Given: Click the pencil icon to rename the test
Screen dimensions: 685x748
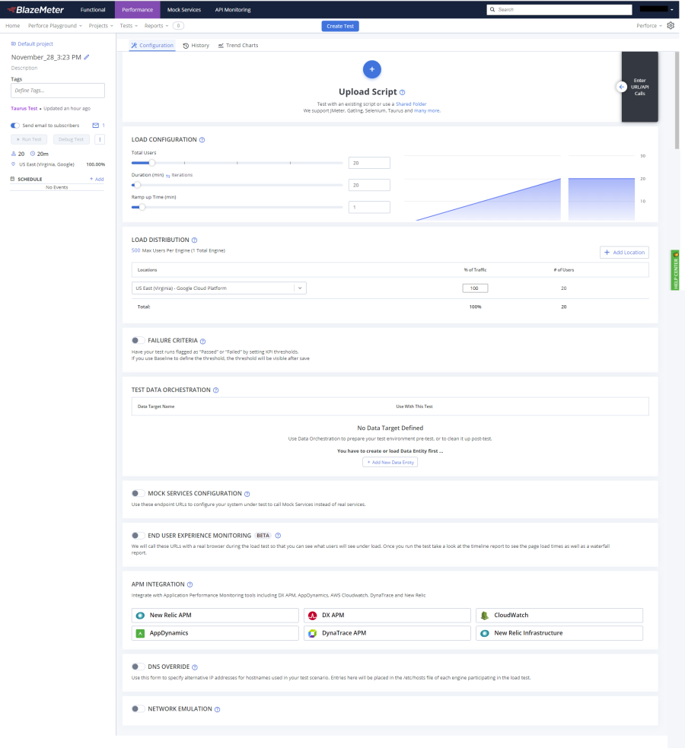Looking at the screenshot, I should (x=86, y=57).
